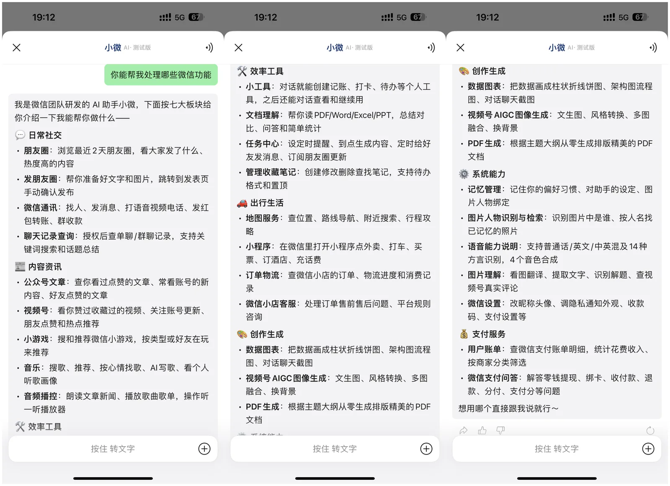The height and width of the screenshot is (486, 670).
Task: Select the 音乐 bullet item
Action: pos(113,374)
